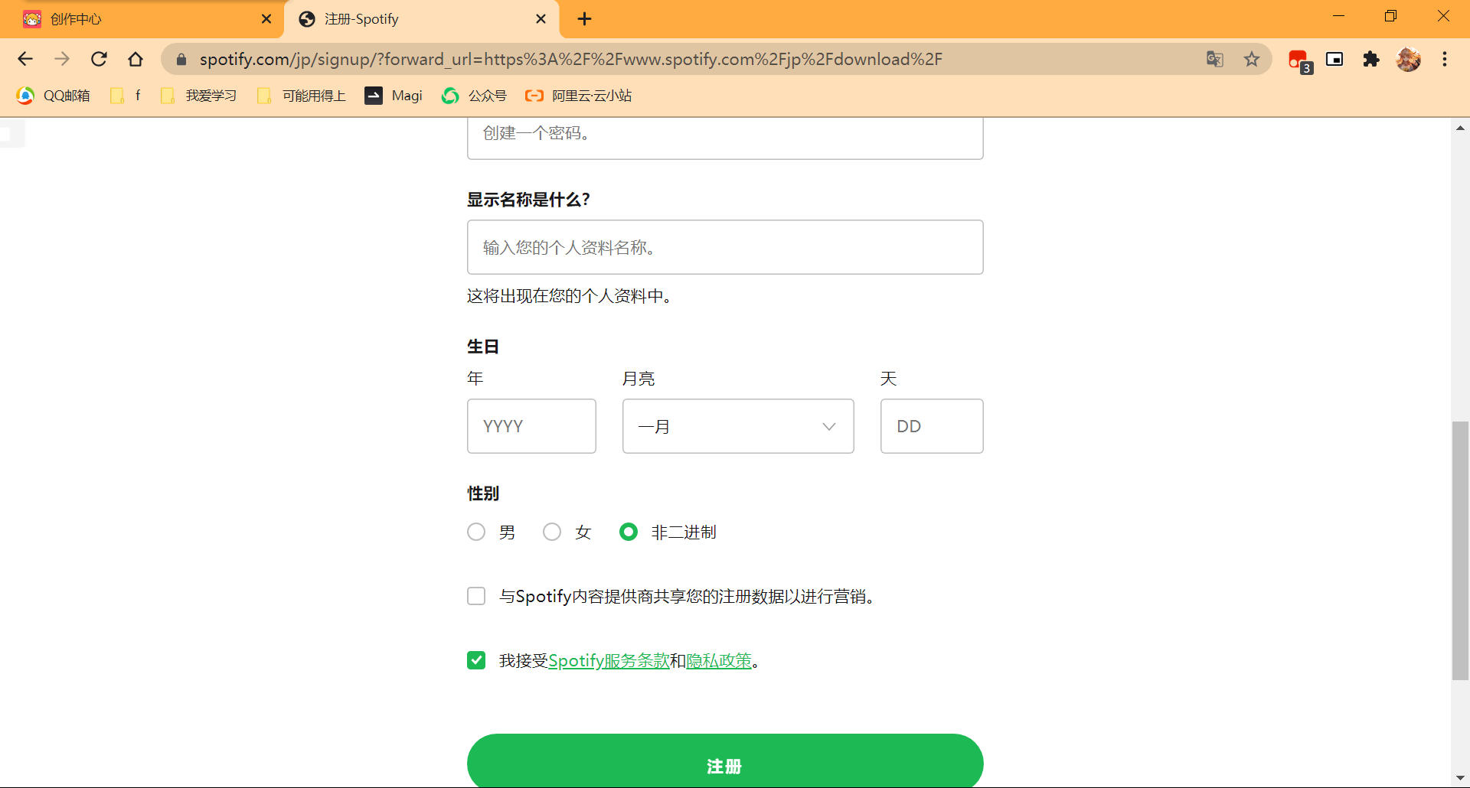Viewport: 1470px width, 788px height.
Task: Open the 阿里云·云小站 bookmark
Action: [579, 96]
